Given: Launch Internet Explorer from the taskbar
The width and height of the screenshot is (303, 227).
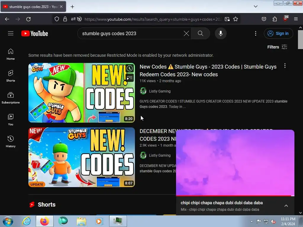Looking at the screenshot, I should point(26,221).
